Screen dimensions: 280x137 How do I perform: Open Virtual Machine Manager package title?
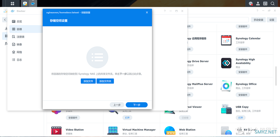pyautogui.click(x=139, y=130)
